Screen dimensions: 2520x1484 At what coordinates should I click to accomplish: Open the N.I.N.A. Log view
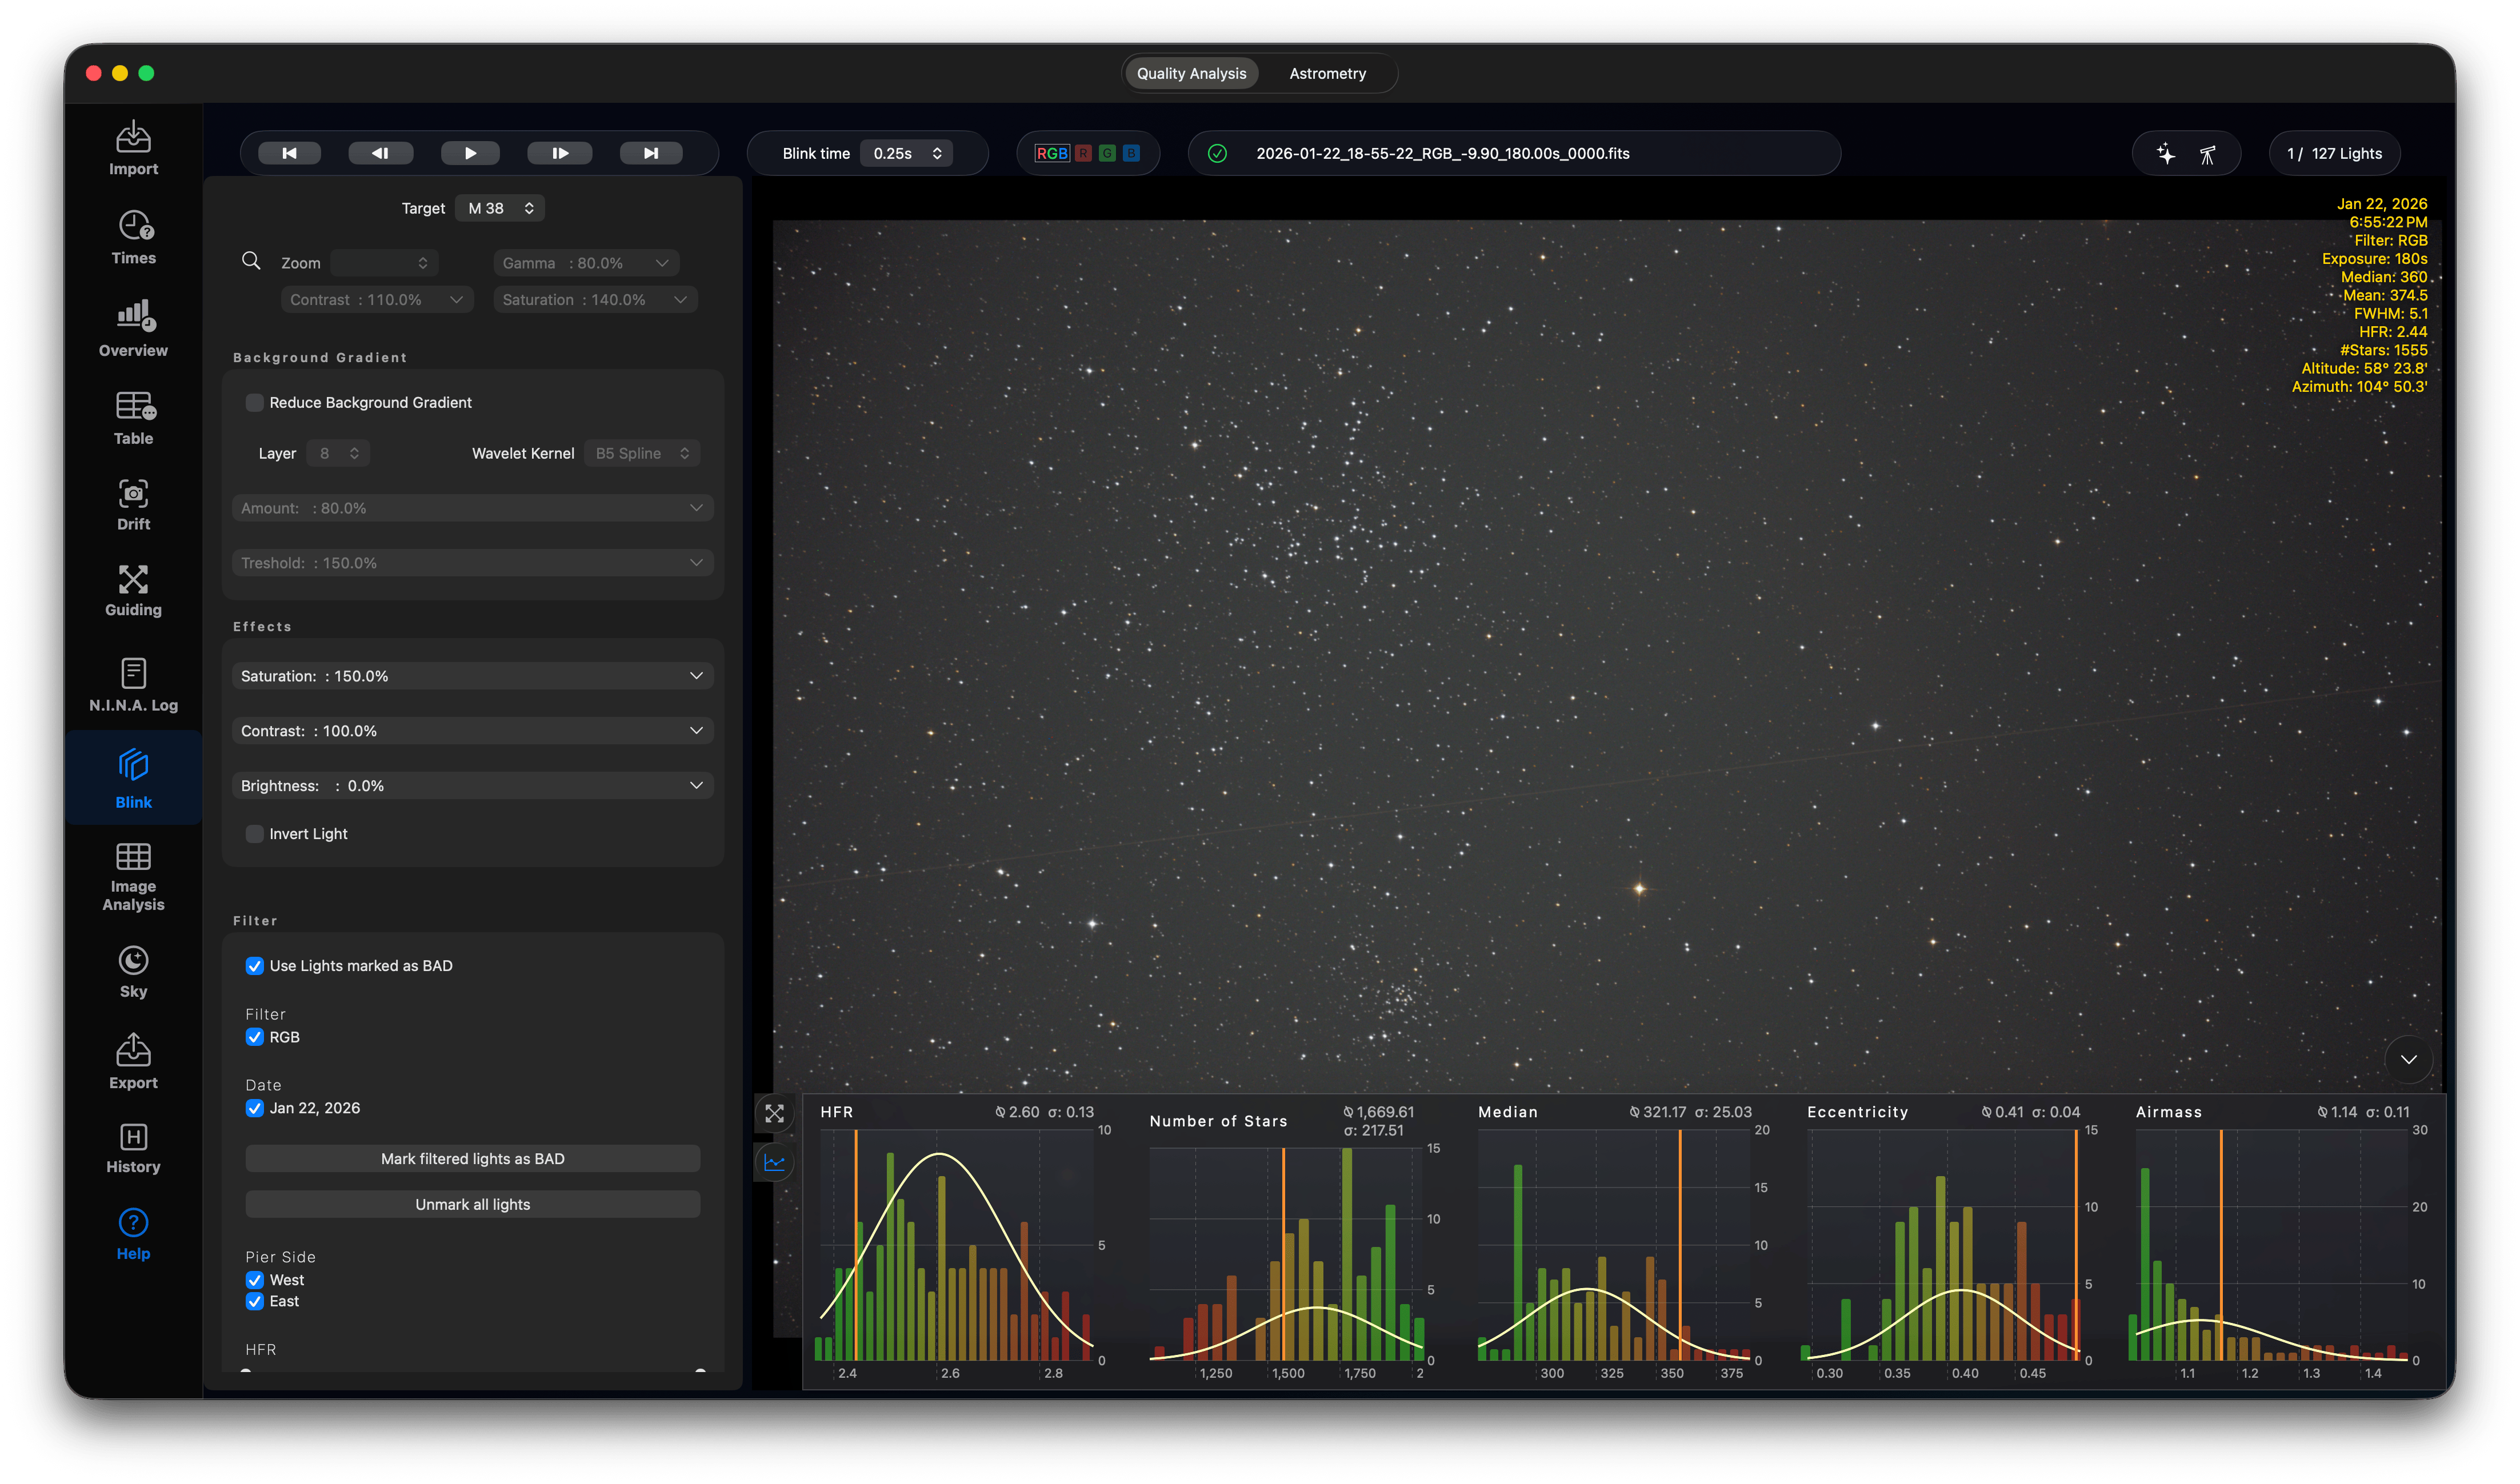click(x=133, y=685)
